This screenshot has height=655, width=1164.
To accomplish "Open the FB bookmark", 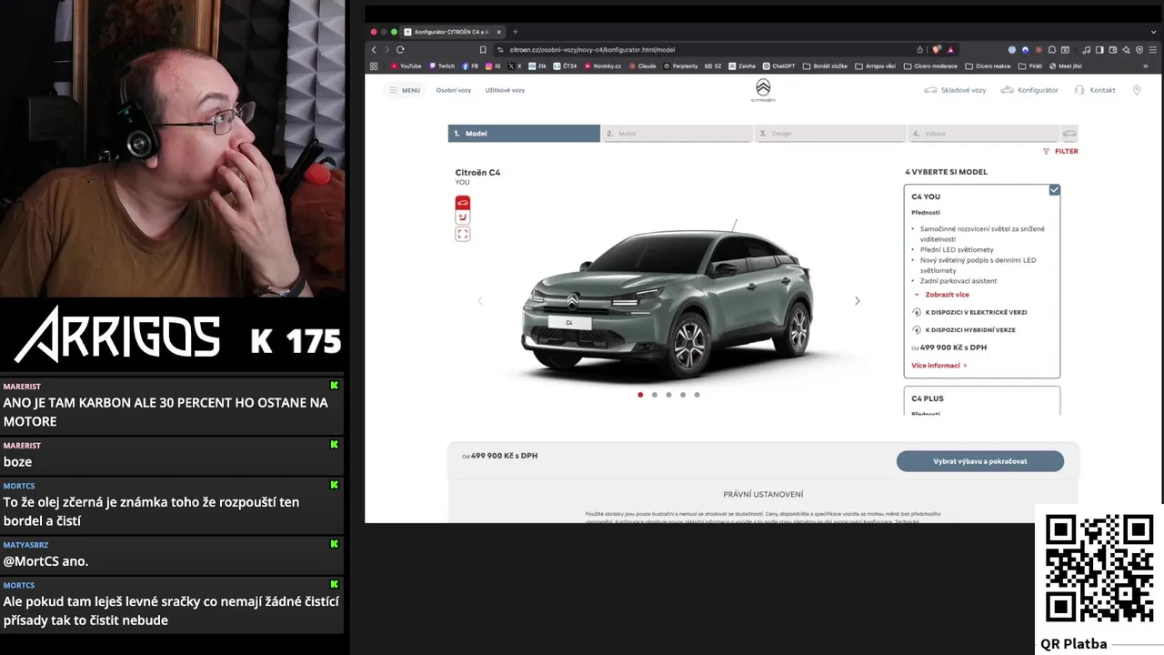I will pyautogui.click(x=470, y=65).
